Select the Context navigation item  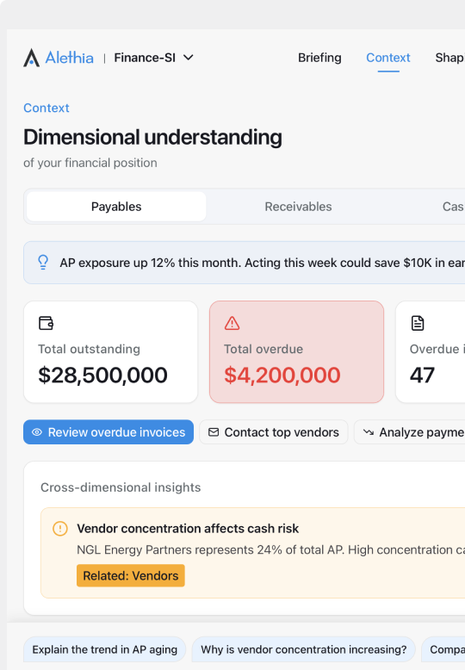coord(388,58)
